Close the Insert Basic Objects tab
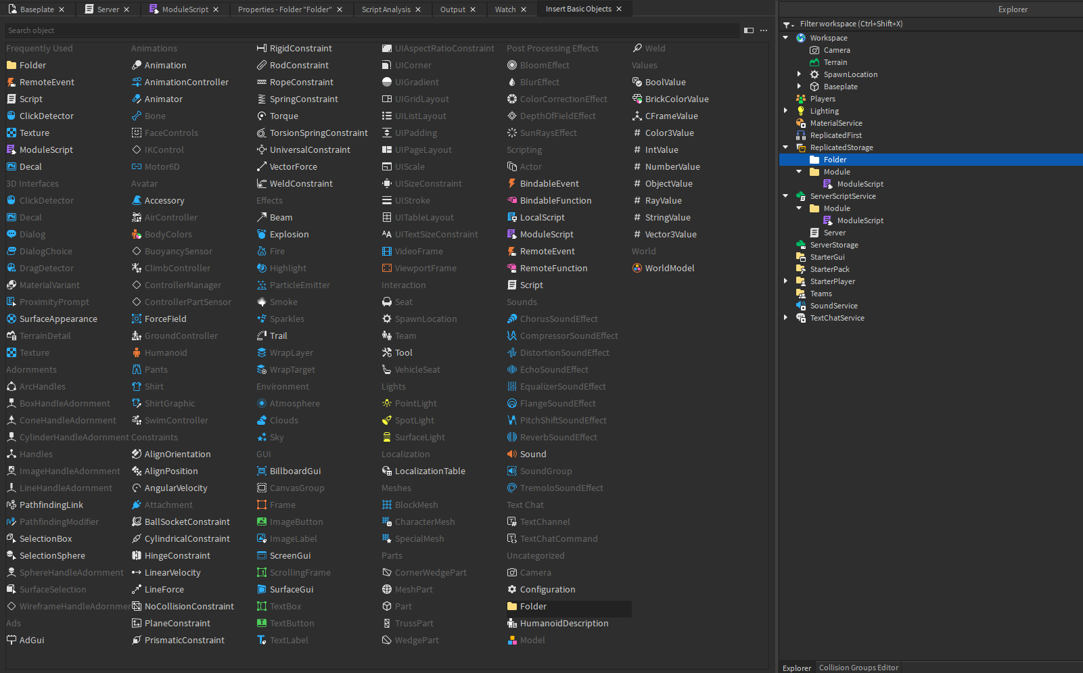Screen dimensions: 1083x673 619,9
